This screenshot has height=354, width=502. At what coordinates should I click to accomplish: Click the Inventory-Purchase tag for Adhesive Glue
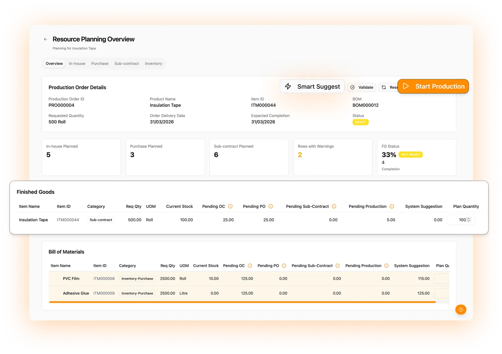pyautogui.click(x=137, y=293)
